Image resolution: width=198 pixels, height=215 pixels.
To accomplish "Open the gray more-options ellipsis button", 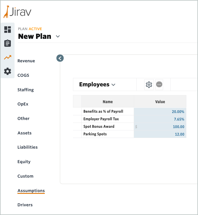I will (x=159, y=85).
